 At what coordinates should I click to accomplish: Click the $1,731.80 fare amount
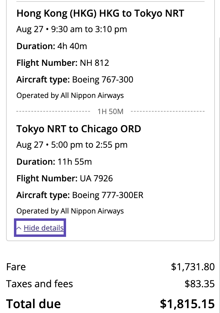pyautogui.click(x=193, y=267)
